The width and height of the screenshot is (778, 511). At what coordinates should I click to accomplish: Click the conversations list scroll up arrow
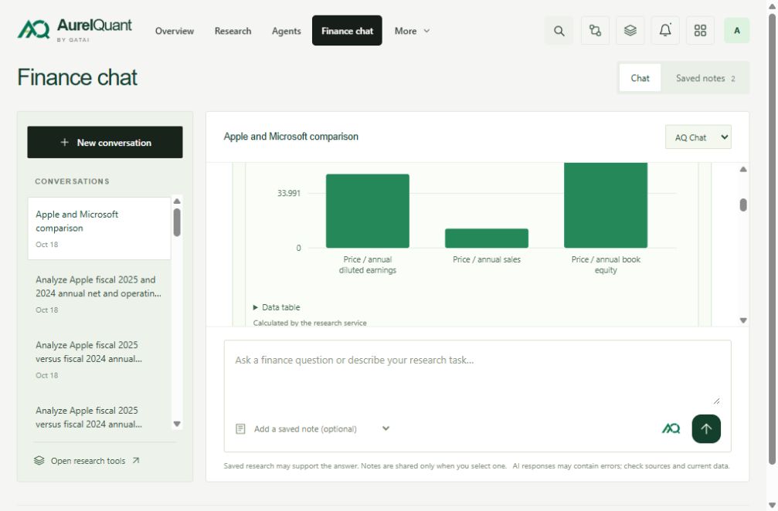tap(177, 201)
